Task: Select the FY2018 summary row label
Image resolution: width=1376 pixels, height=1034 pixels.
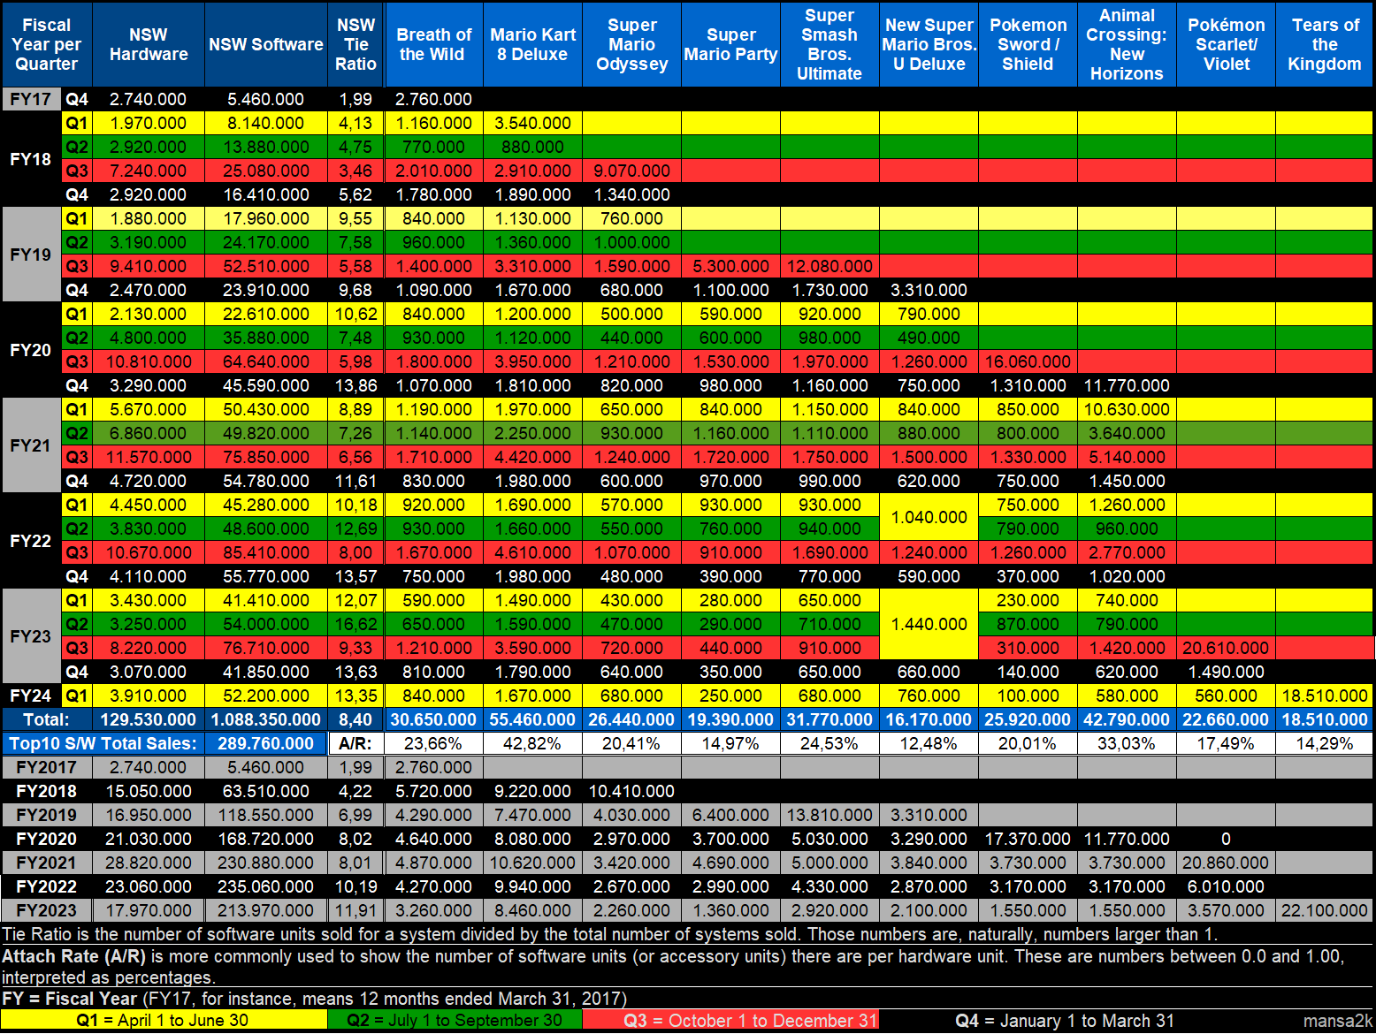Action: 46,791
